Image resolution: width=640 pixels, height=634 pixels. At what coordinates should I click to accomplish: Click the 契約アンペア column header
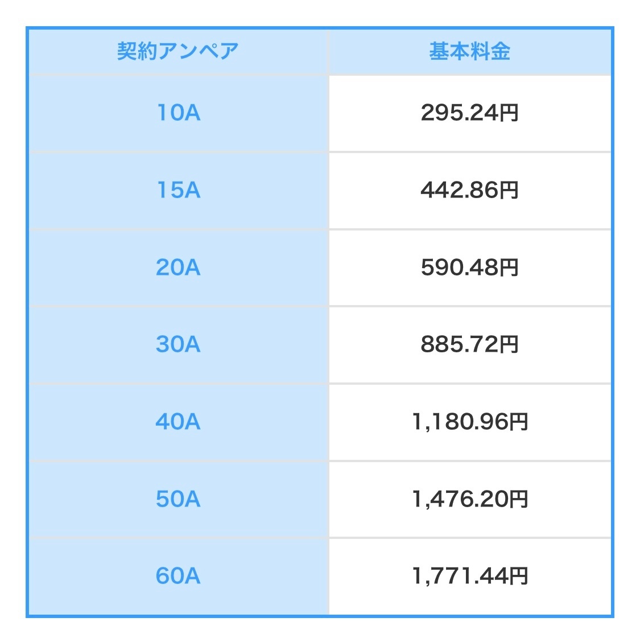(178, 51)
